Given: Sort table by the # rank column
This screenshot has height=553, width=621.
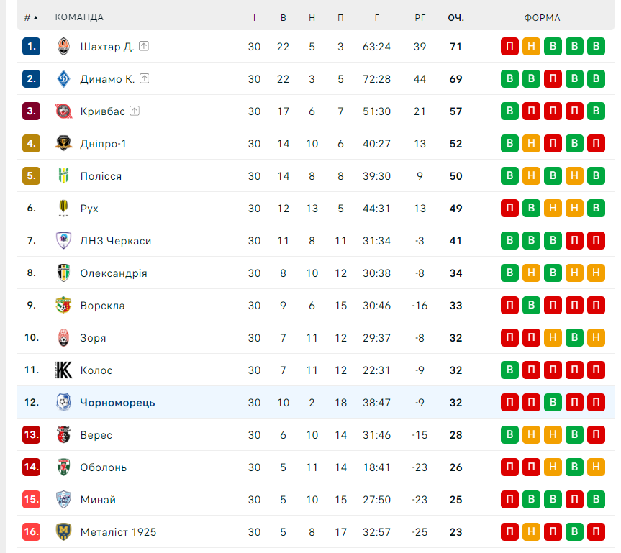Looking at the screenshot, I should pos(31,17).
